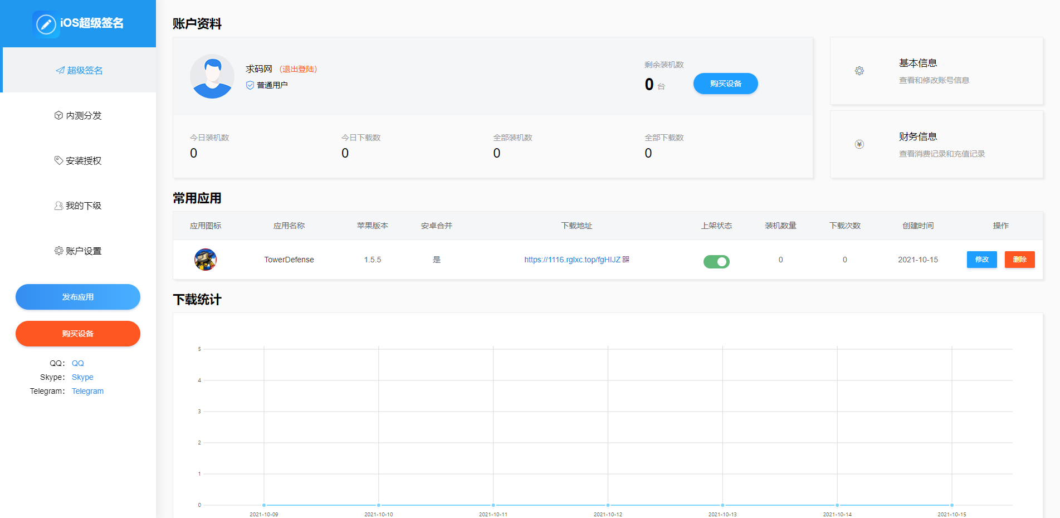Click the 2021-10-12 chart data point
This screenshot has width=1060, height=518.
[608, 505]
